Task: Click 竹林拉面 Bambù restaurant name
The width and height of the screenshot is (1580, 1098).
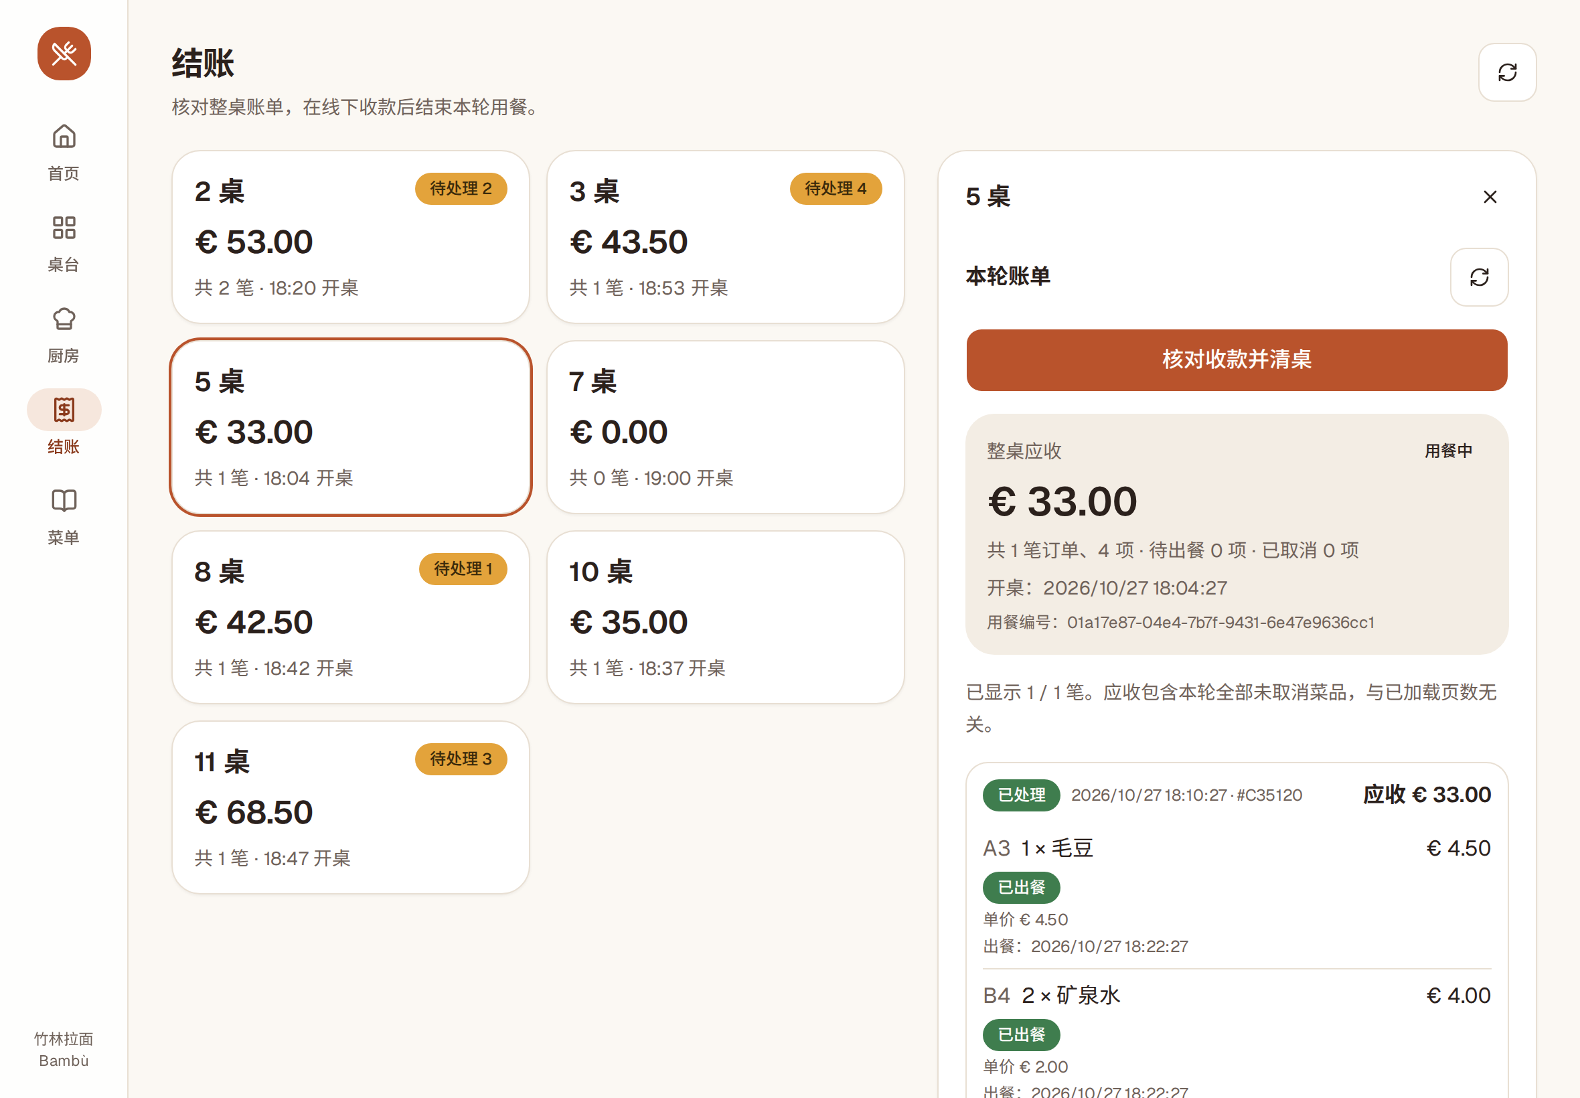Action: coord(64,1050)
